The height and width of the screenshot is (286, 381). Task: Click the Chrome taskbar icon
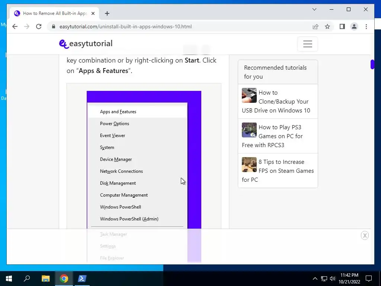pyautogui.click(x=64, y=279)
